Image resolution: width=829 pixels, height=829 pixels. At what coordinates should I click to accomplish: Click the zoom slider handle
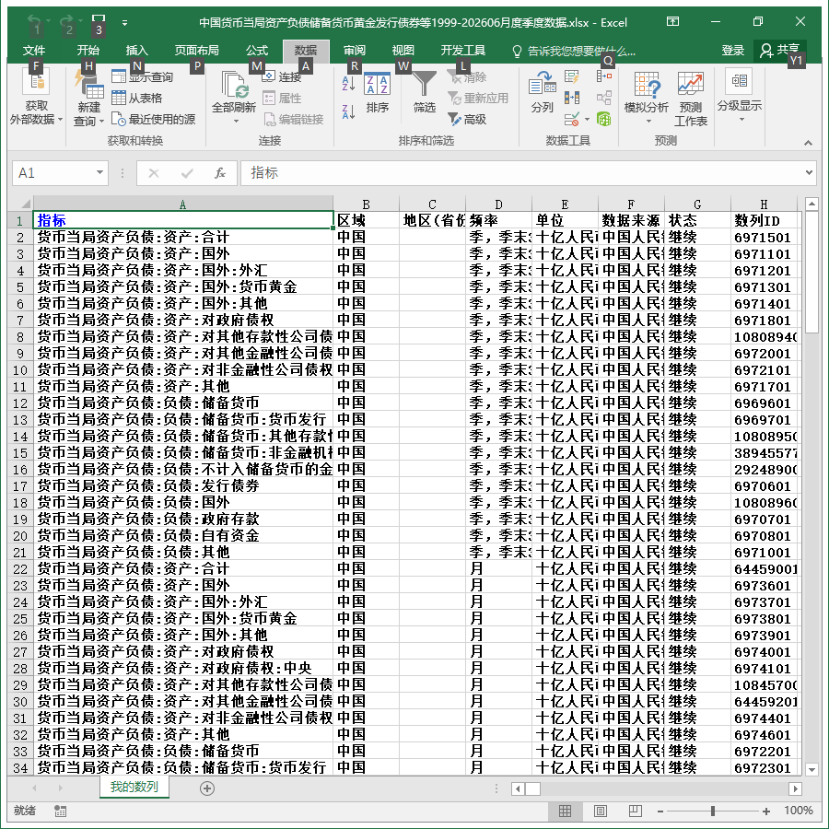[713, 811]
